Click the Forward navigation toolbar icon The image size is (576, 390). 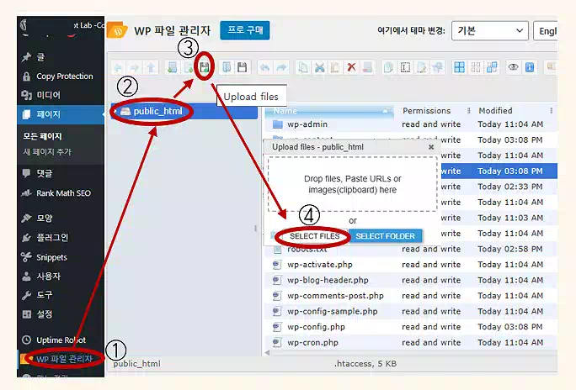tap(135, 67)
